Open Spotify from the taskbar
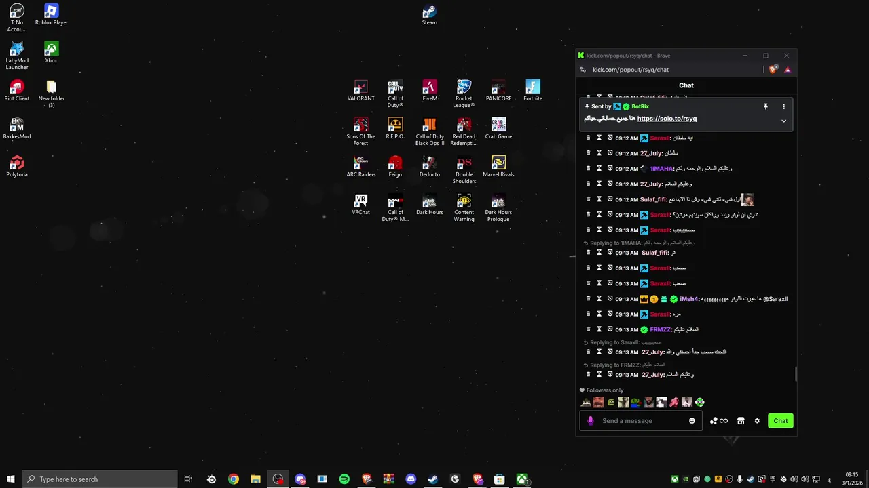869x488 pixels. 344,479
